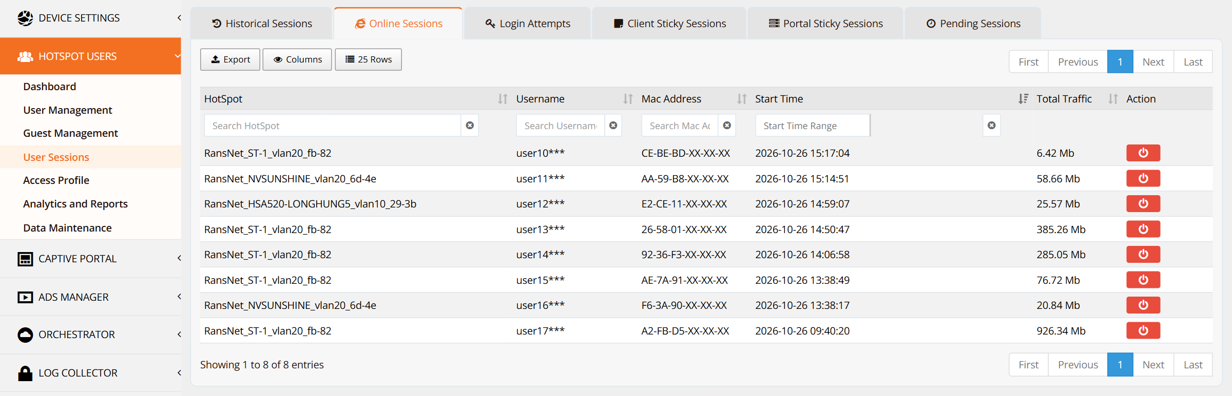This screenshot has width=1232, height=396.
Task: Open Dashboard in the sidebar
Action: coord(50,87)
